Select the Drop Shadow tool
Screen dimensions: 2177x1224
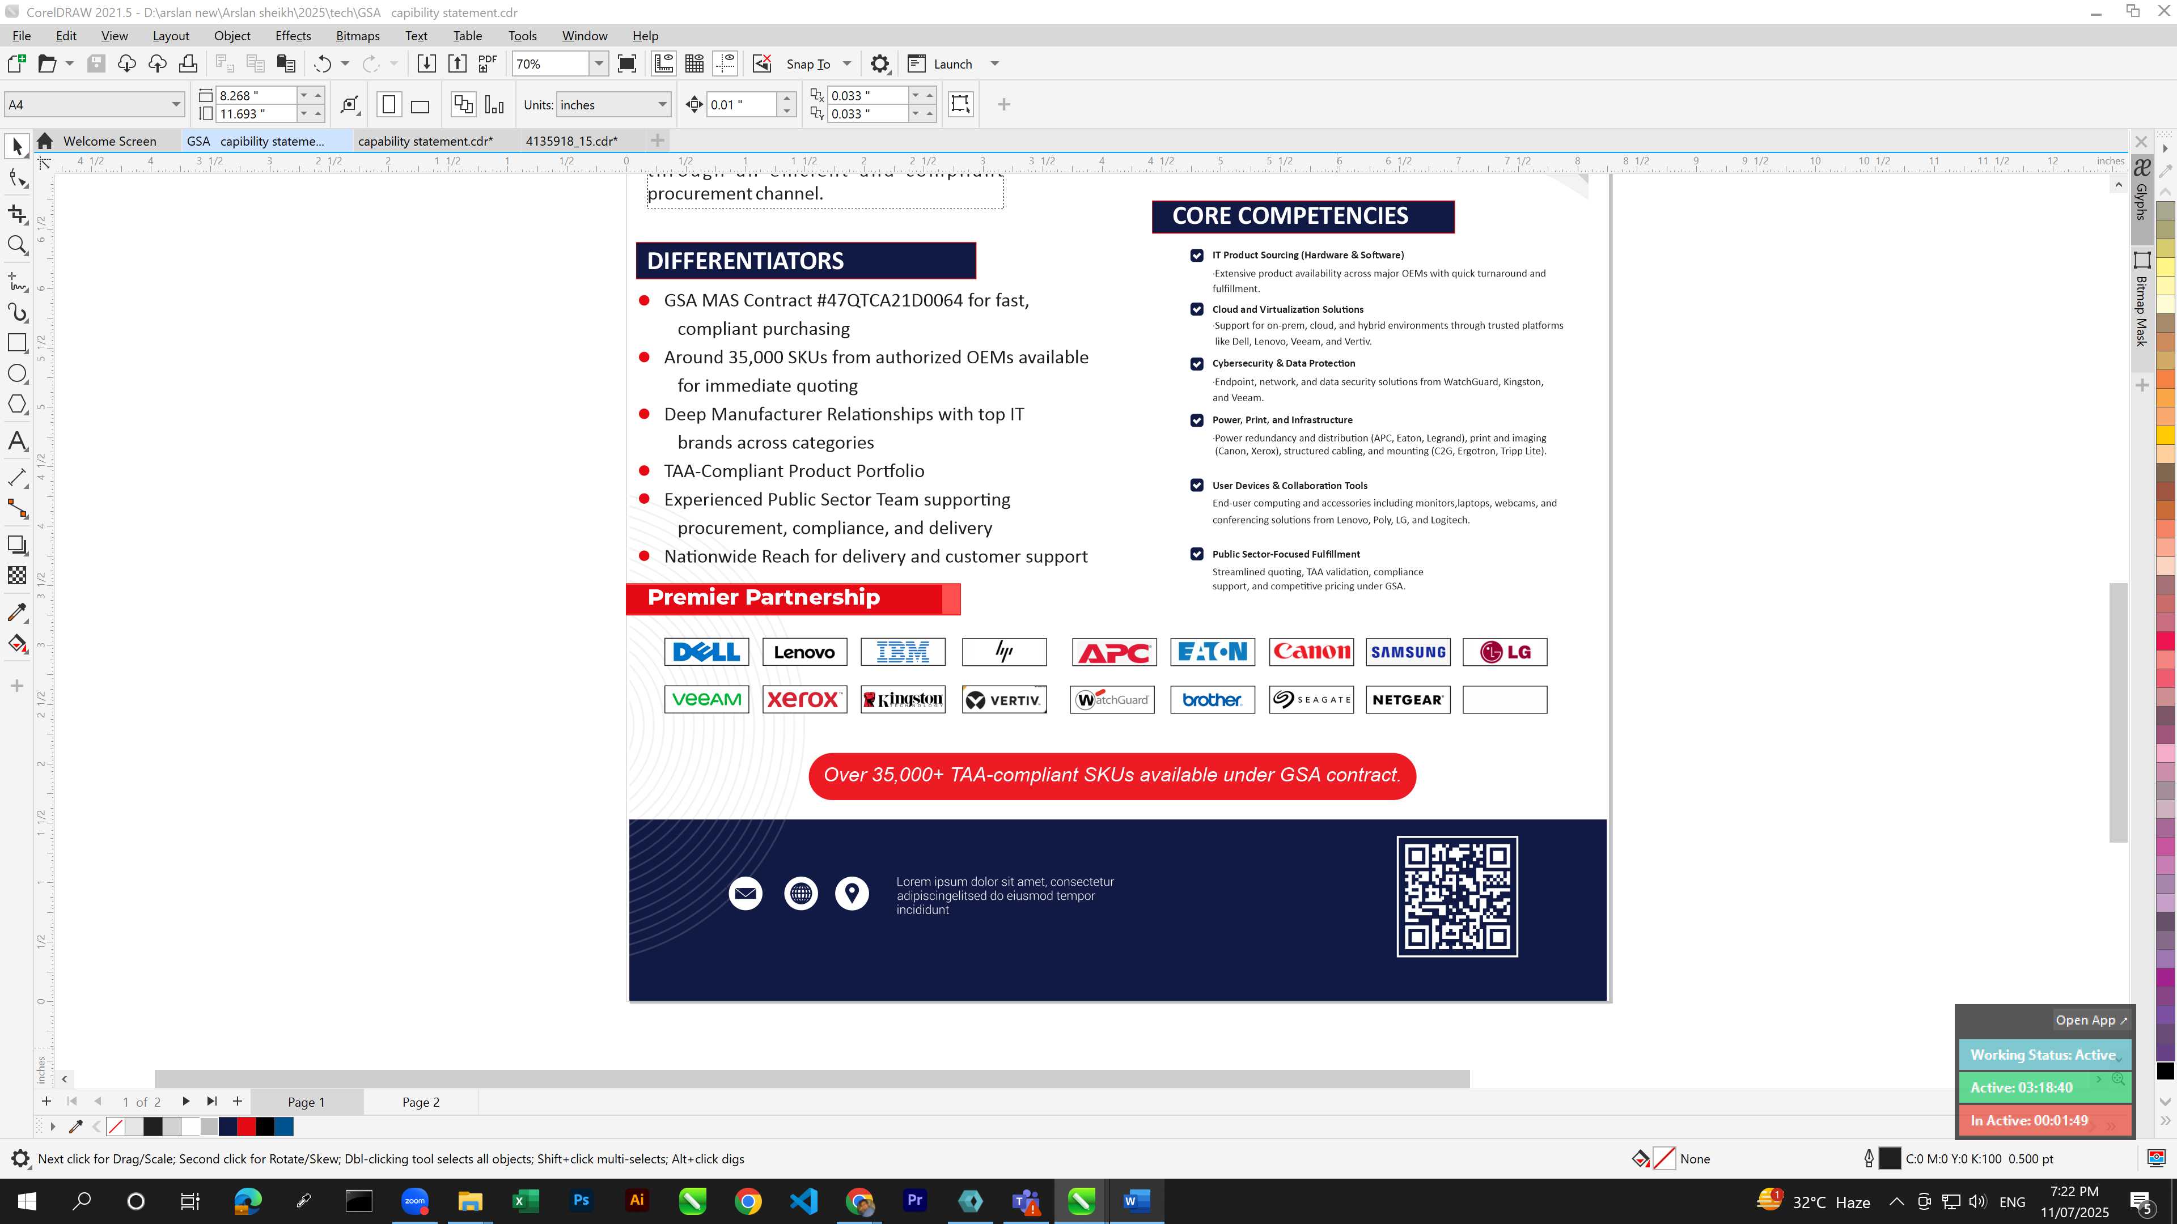click(17, 545)
